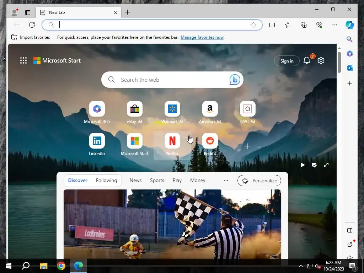Open the Action Center notifications

353,266
